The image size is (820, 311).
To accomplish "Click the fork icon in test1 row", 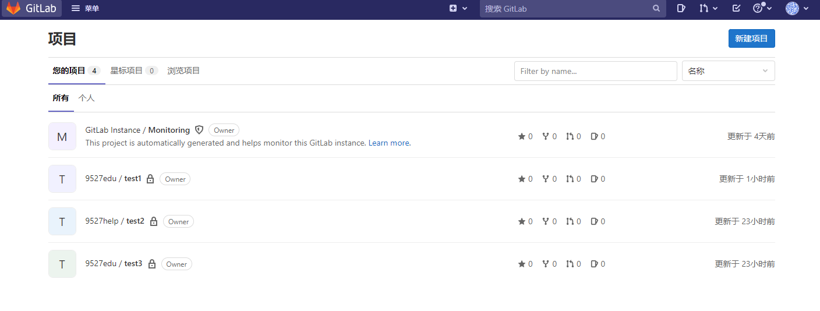I will point(546,179).
